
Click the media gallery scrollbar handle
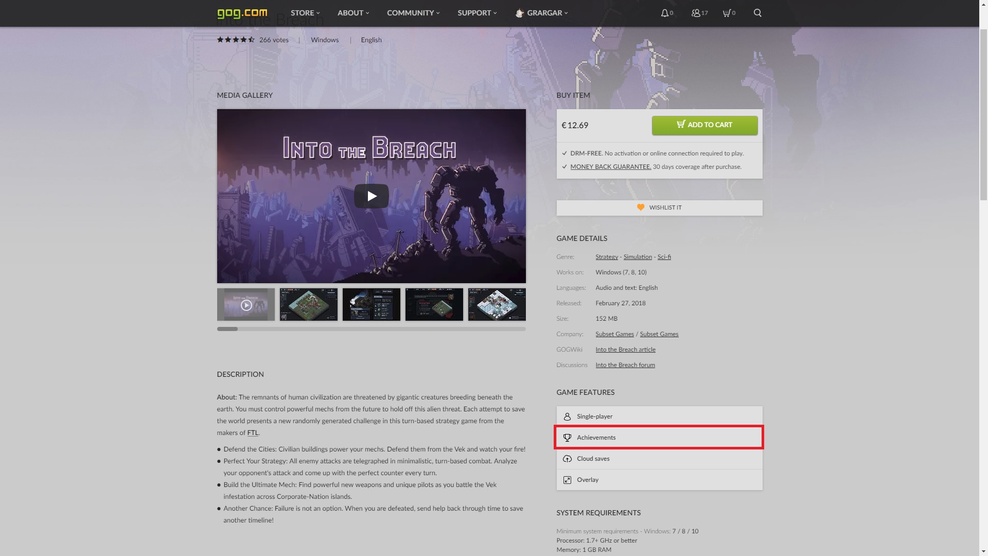227,329
